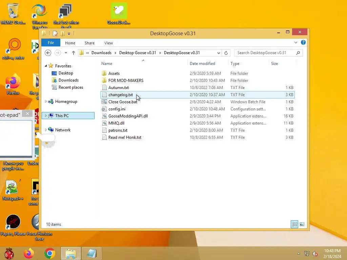Open Explorer Help question mark icon
Image resolution: width=347 pixels, height=260 pixels.
[303, 42]
